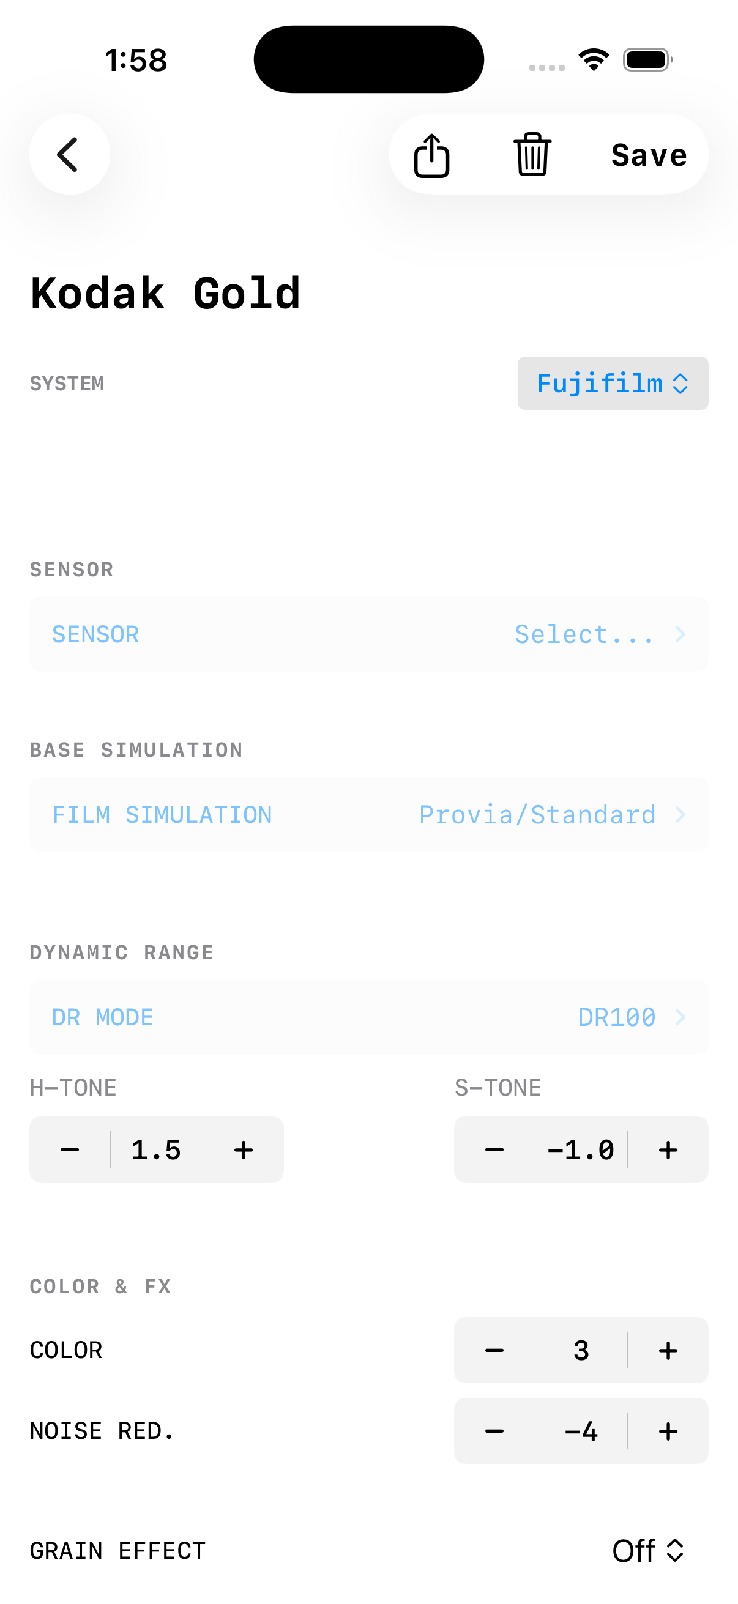This screenshot has width=738, height=1604.
Task: Open the Grain Effect picker set to Off
Action: coord(649,1550)
